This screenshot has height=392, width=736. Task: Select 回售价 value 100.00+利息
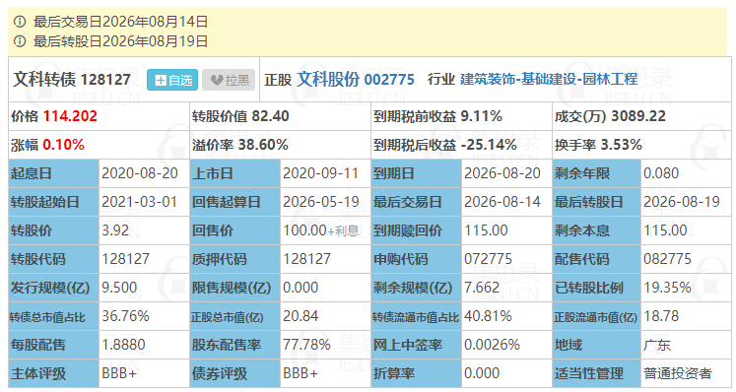(321, 231)
